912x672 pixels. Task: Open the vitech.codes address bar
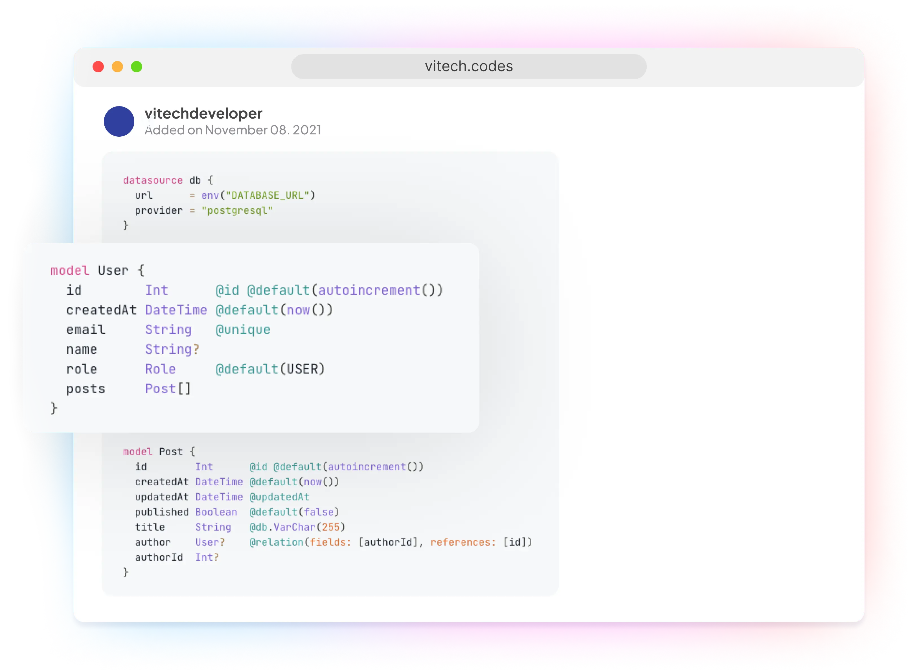pos(468,66)
